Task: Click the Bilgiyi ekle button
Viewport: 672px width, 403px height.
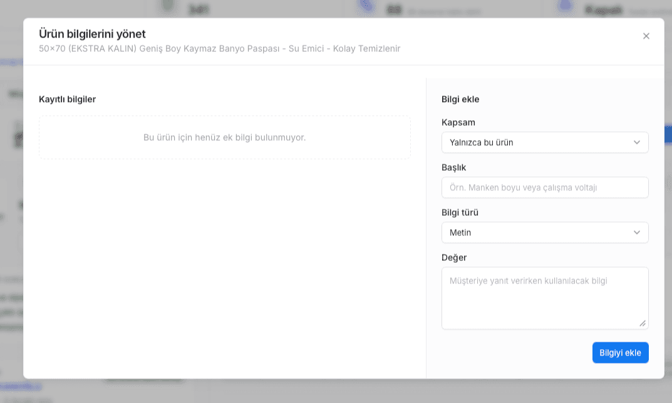Action: [620, 352]
